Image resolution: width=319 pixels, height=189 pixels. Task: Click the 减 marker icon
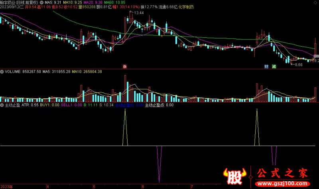click(274, 66)
